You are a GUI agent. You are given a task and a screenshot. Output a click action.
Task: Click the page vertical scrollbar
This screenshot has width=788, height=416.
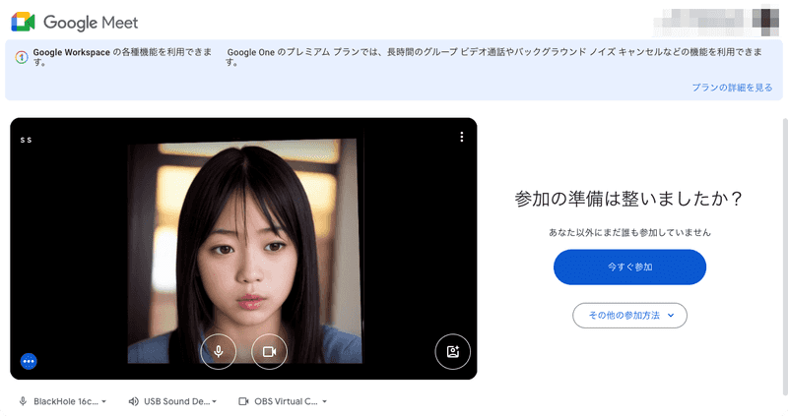tap(785, 256)
